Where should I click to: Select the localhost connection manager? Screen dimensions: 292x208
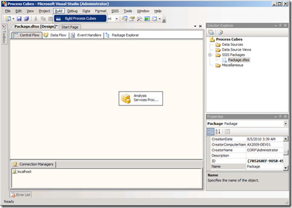point(22,172)
